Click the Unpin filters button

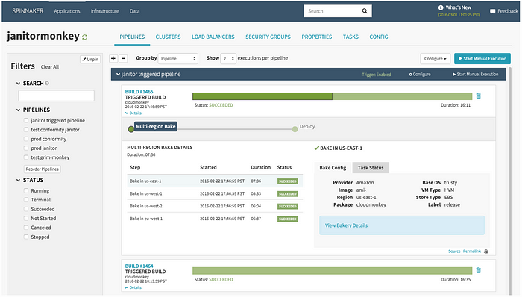coord(90,59)
